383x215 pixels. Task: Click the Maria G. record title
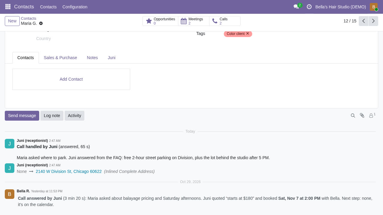click(29, 23)
